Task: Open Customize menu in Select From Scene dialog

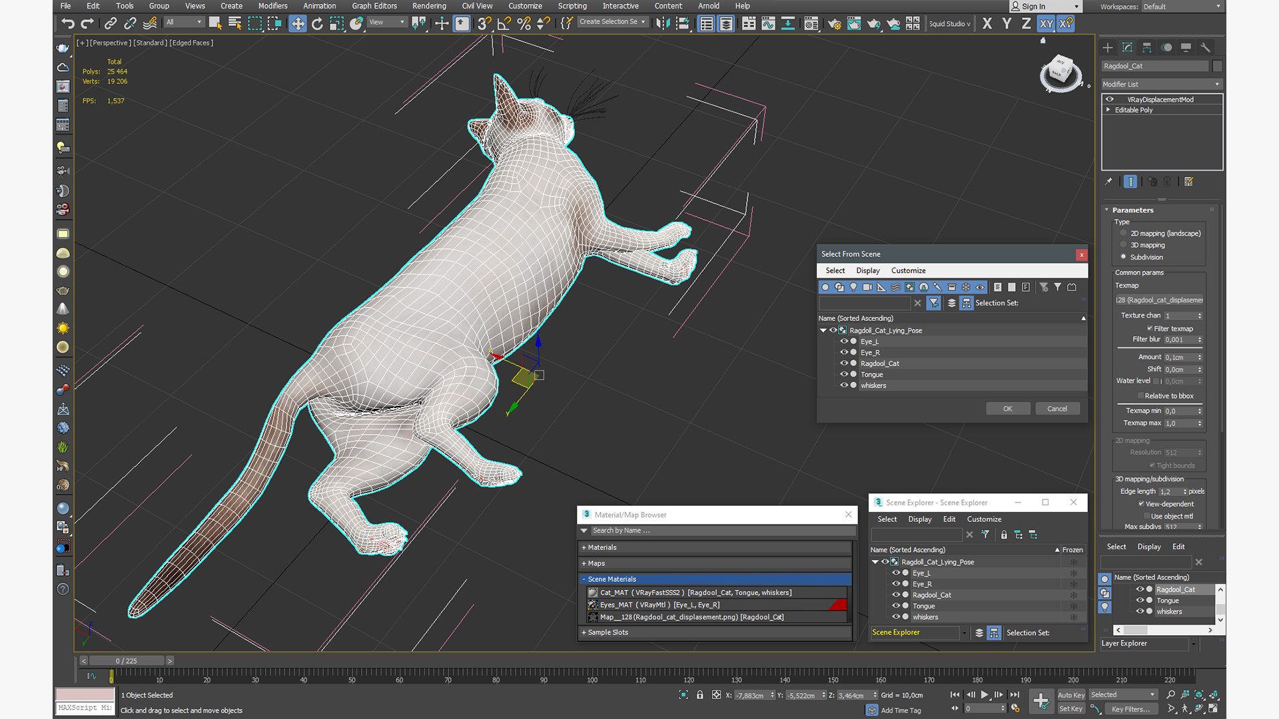Action: click(909, 270)
